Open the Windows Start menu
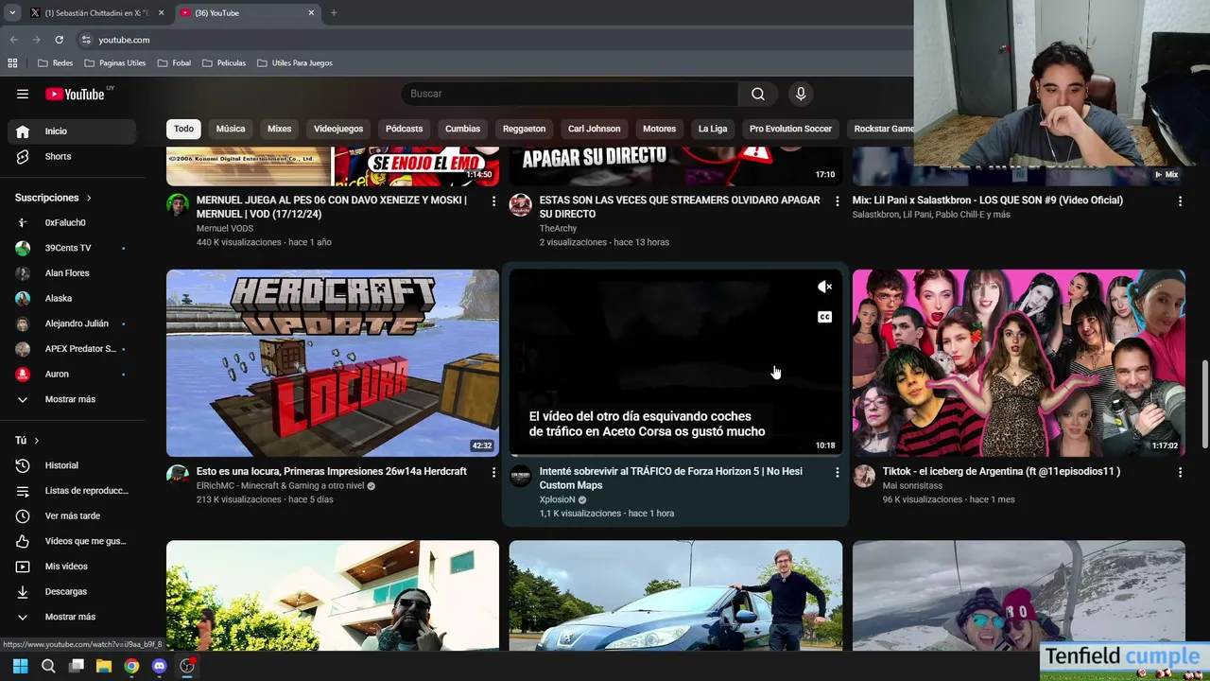This screenshot has width=1210, height=681. [20, 666]
